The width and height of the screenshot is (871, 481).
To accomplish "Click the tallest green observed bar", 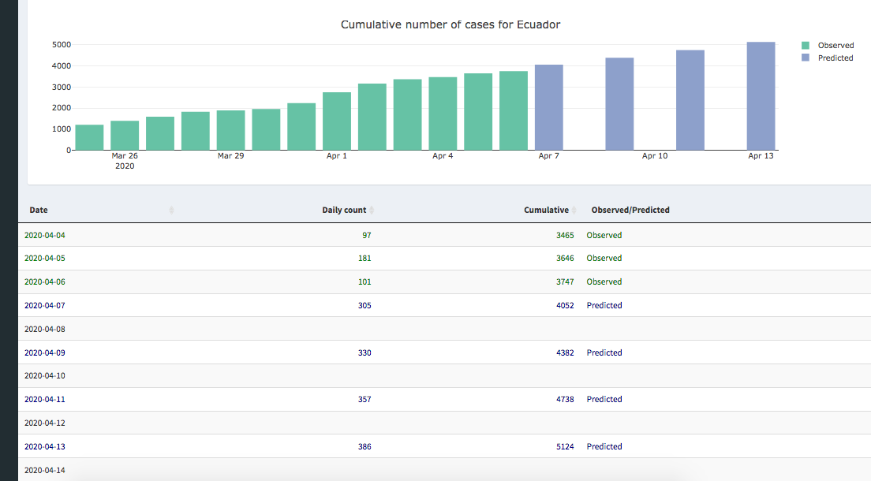I will [x=514, y=110].
